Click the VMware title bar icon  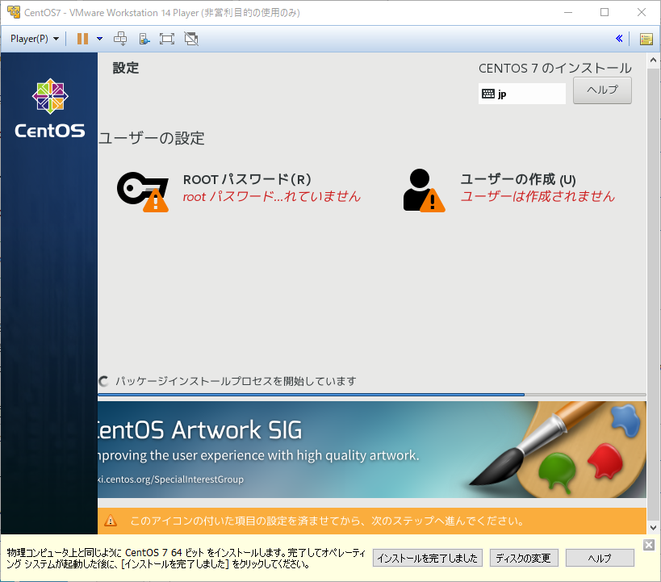pos(14,12)
